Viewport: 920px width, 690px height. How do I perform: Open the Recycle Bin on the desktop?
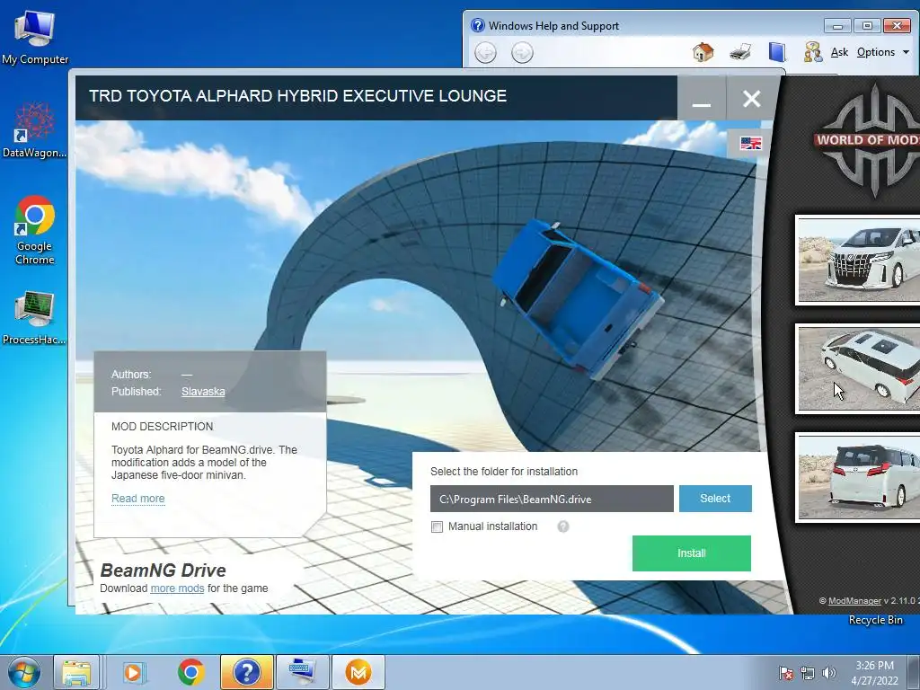tap(875, 620)
